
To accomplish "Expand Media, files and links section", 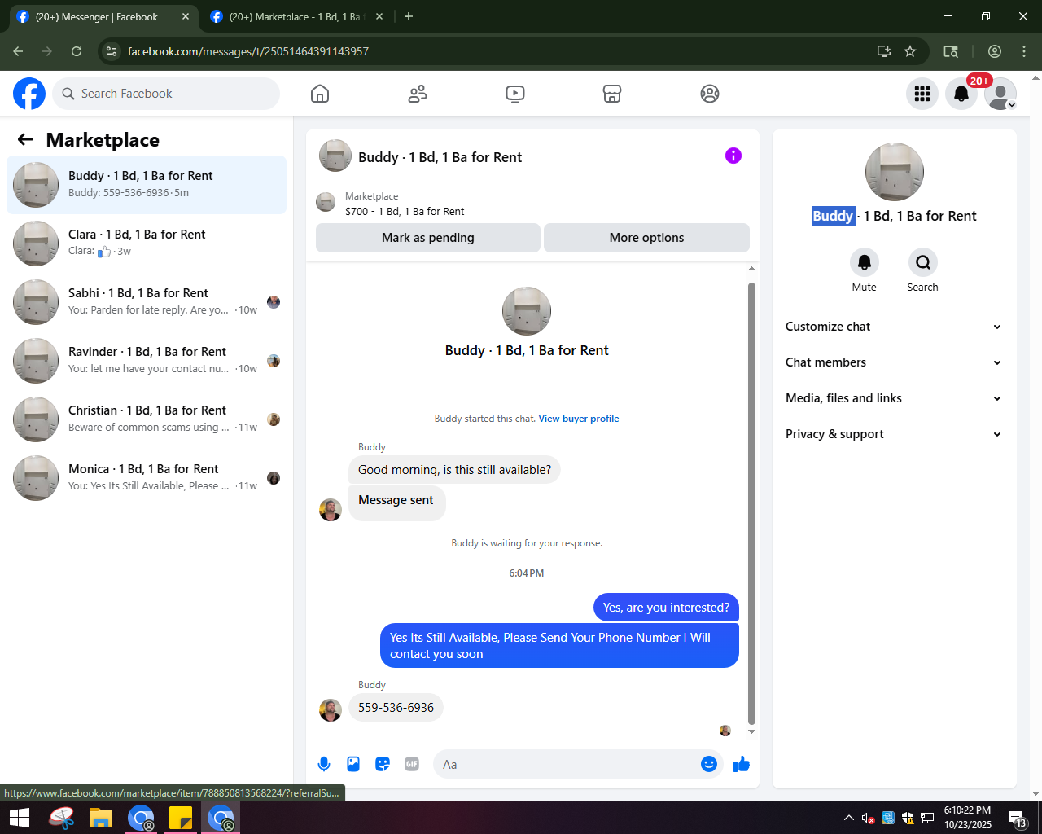I will click(x=894, y=398).
